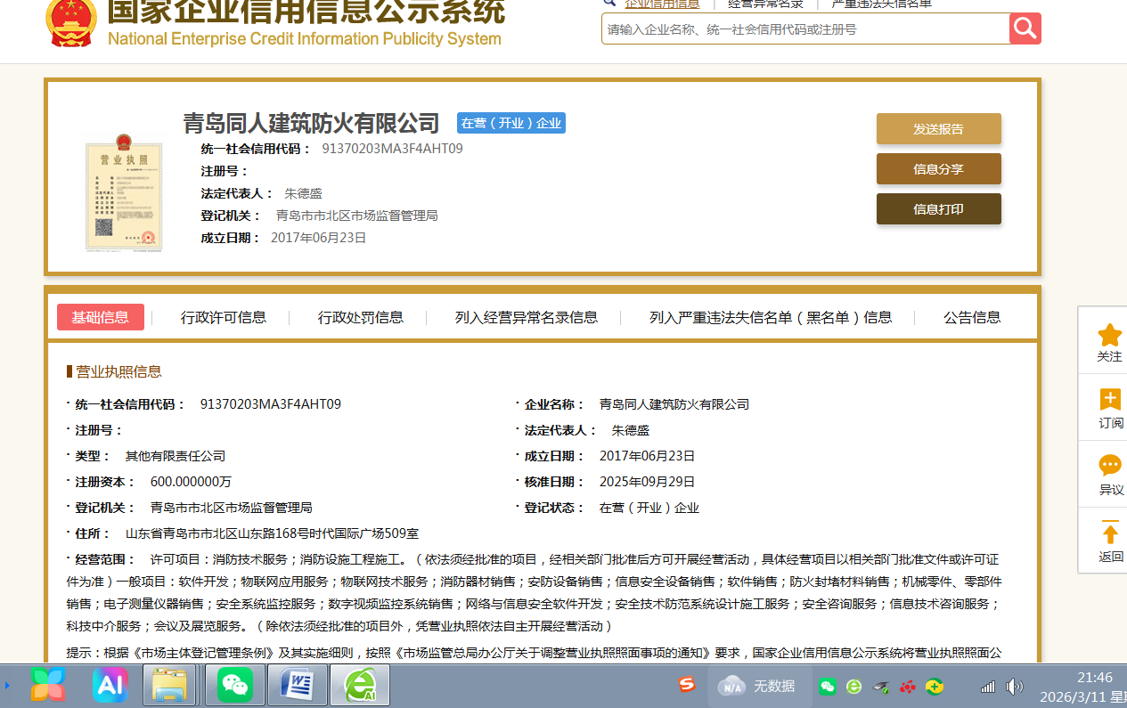1127x708 pixels.
Task: Click the enterprise name search input field
Action: (x=804, y=29)
